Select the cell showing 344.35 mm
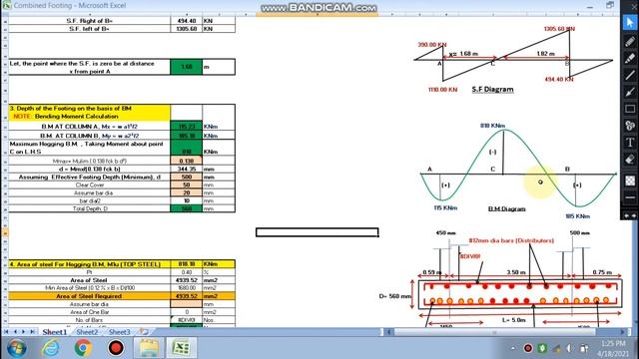Viewport: 639px width, 359px height. click(187, 169)
